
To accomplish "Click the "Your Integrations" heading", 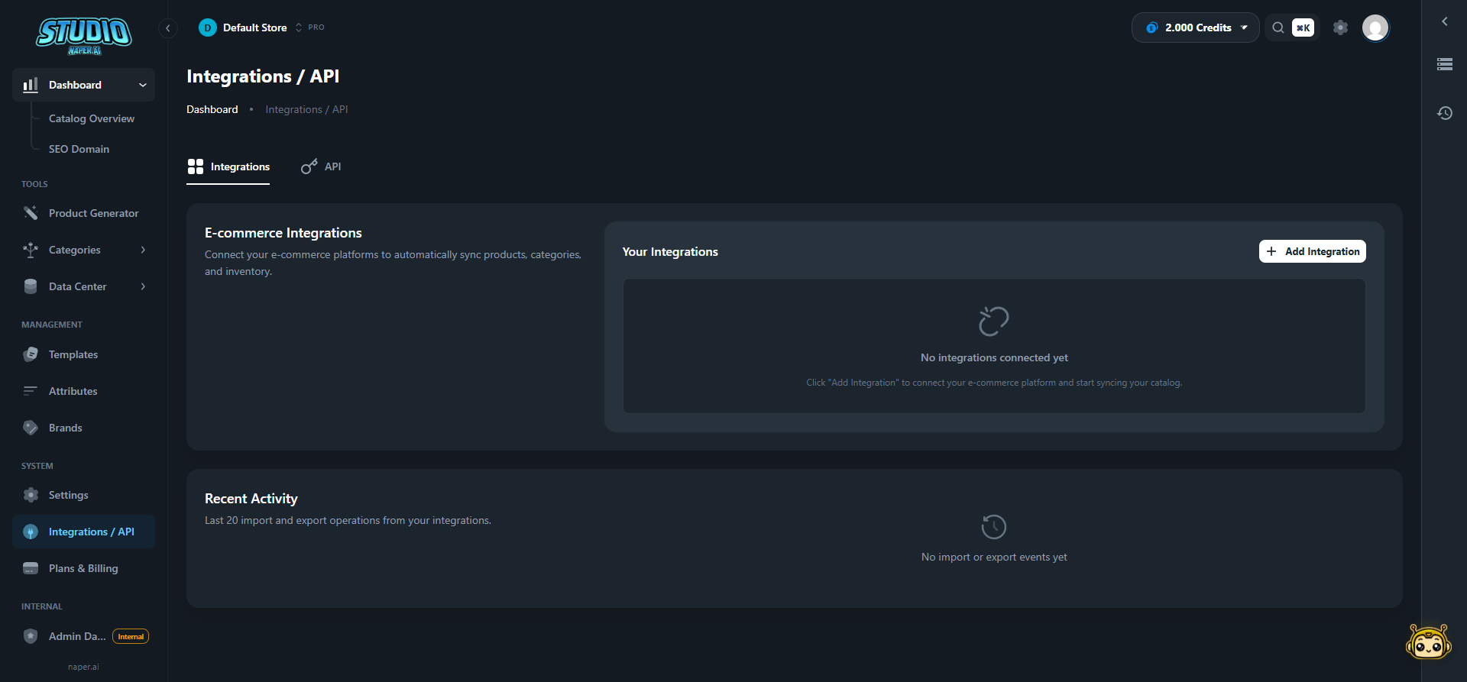I will [x=670, y=251].
